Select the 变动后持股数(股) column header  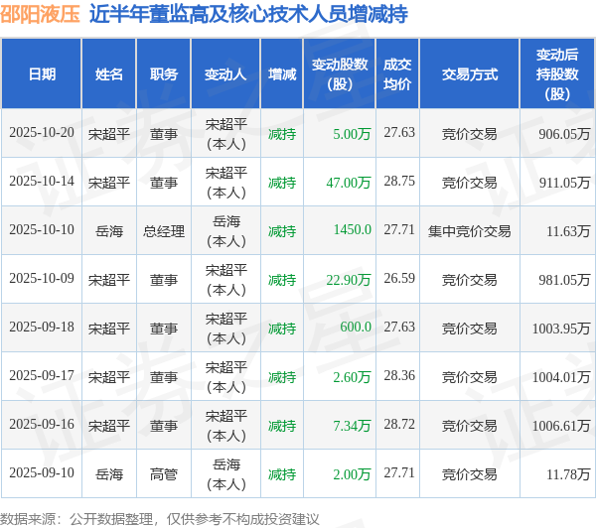coord(557,74)
